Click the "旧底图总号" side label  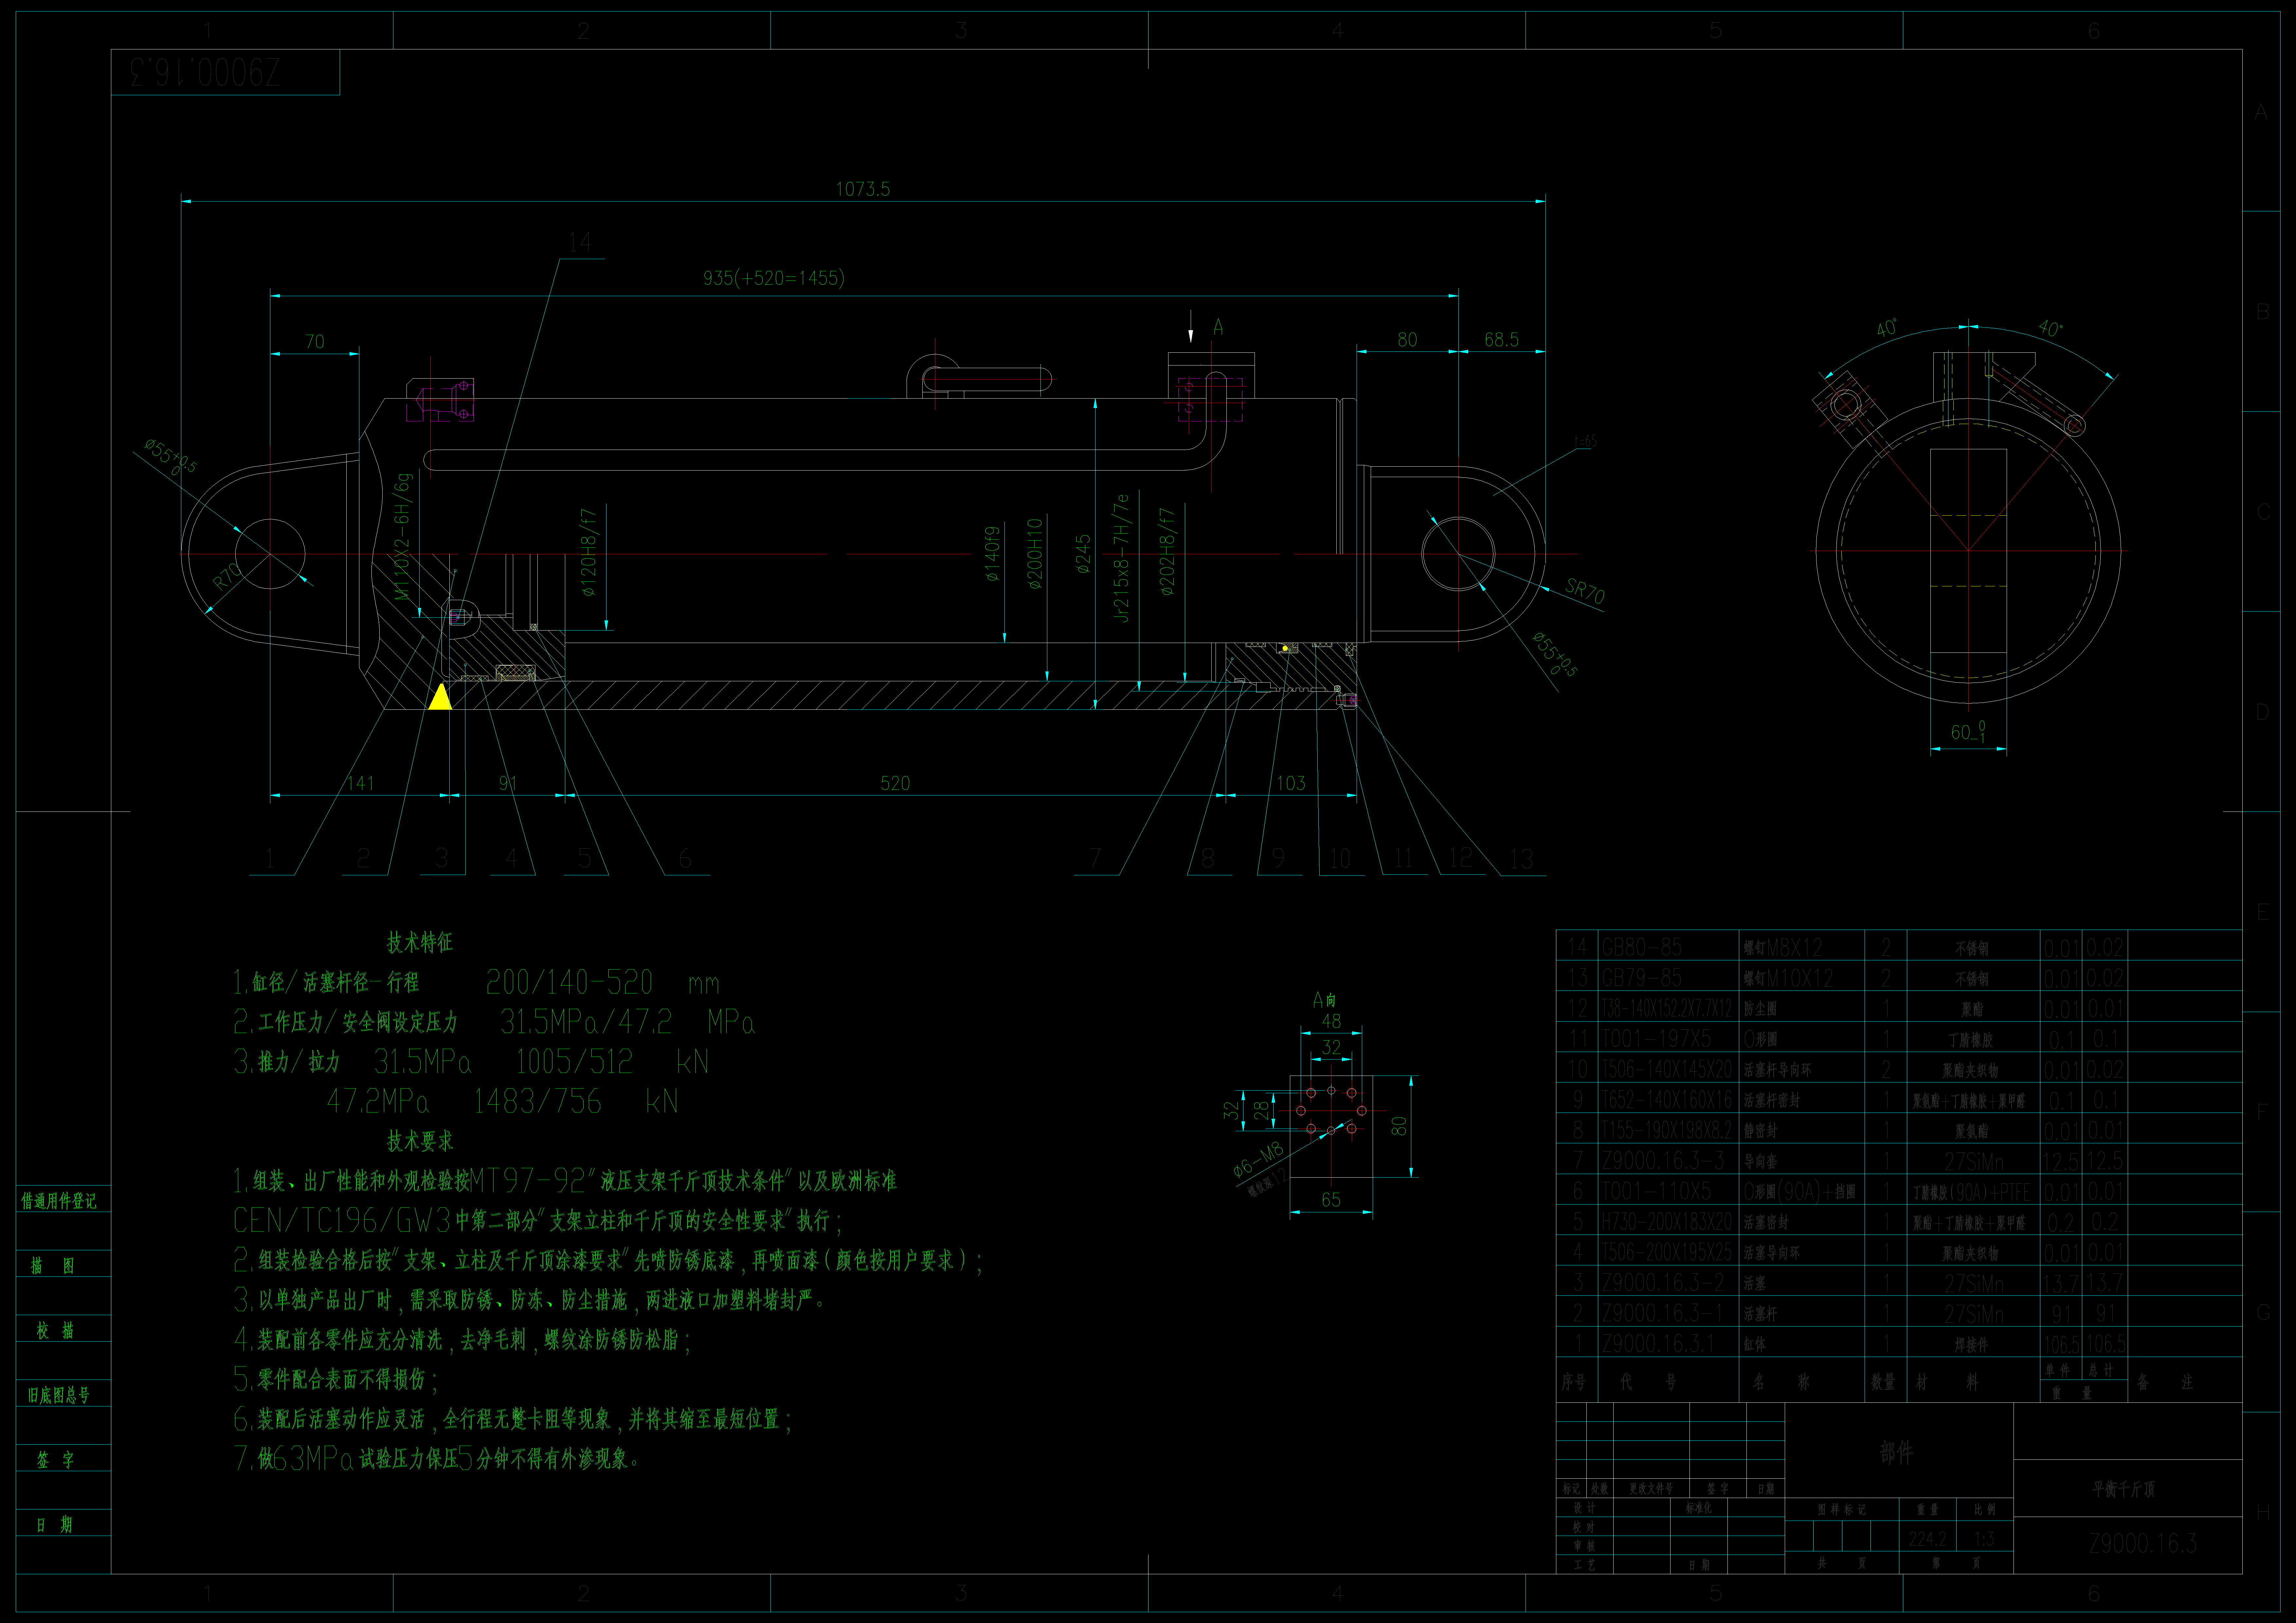click(59, 1395)
